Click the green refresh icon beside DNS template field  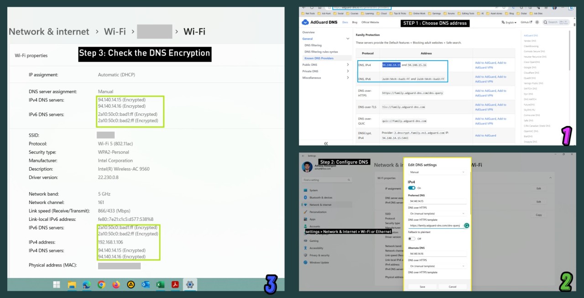(x=467, y=225)
